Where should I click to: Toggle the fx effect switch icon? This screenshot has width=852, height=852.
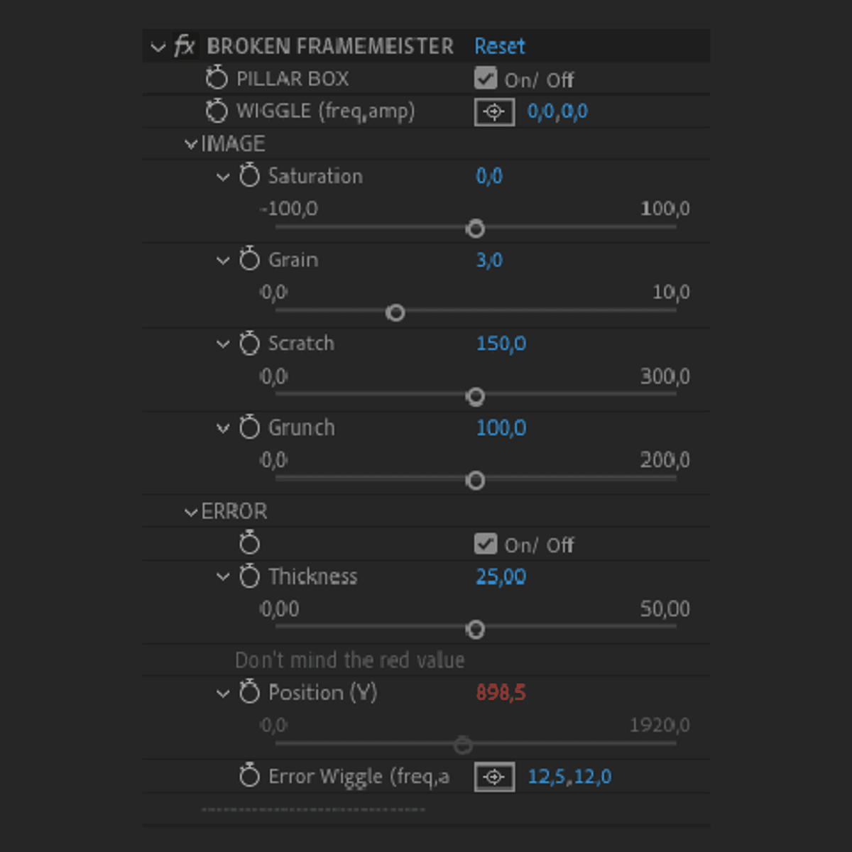click(x=185, y=46)
